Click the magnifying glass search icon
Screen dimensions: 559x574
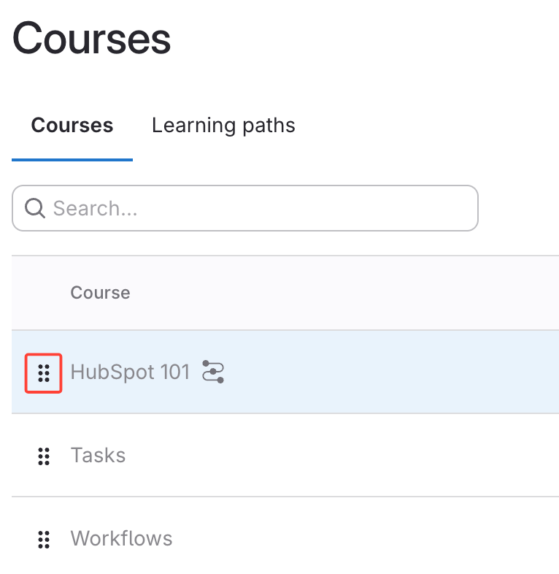click(x=35, y=208)
